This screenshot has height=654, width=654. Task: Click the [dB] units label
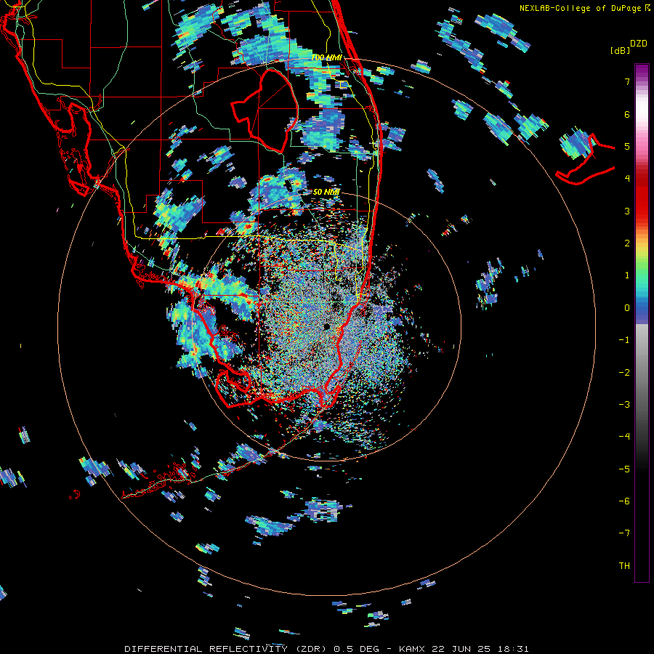(621, 50)
